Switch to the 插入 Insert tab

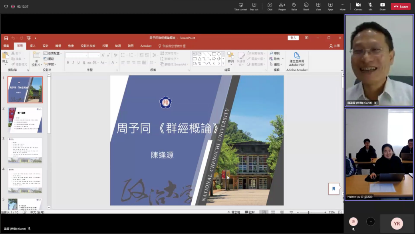pos(33,46)
